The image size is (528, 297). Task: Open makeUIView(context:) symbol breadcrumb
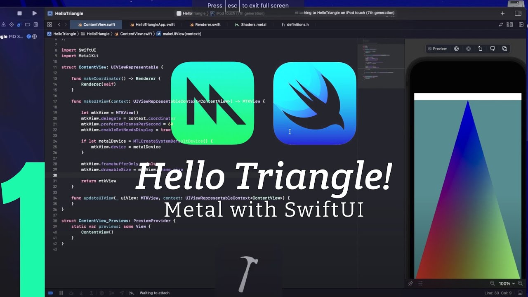point(179,34)
